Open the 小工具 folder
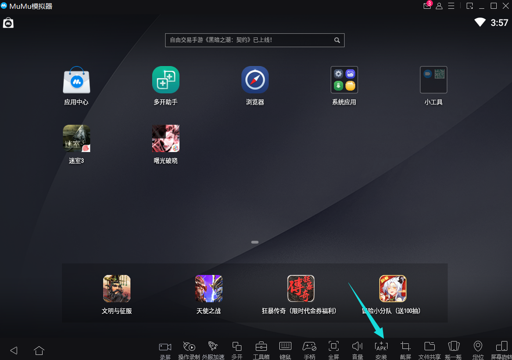Image resolution: width=512 pixels, height=360 pixels. (x=433, y=80)
